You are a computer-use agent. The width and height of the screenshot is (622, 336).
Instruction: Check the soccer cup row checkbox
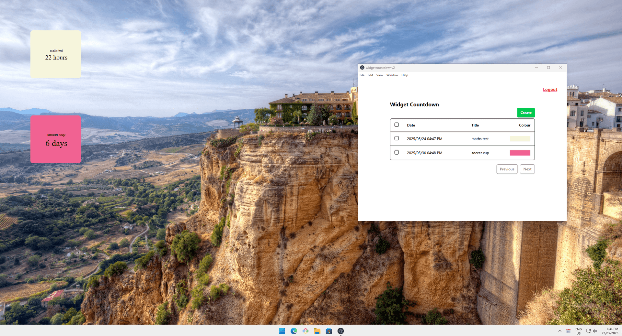tap(397, 152)
